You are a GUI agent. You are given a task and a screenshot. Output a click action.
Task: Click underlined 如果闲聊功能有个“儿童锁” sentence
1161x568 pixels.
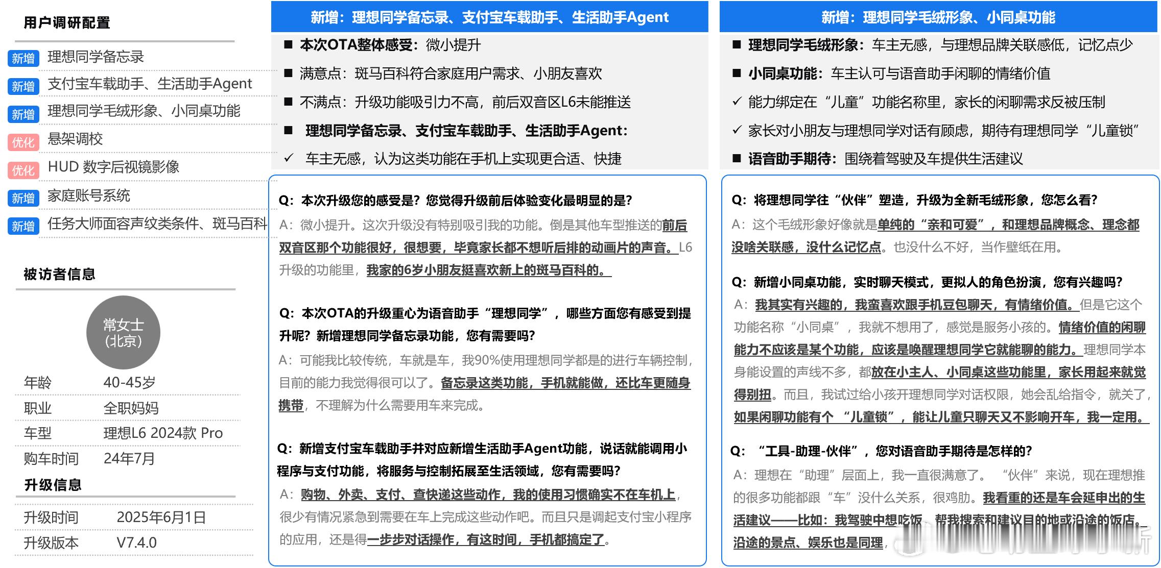tap(941, 417)
